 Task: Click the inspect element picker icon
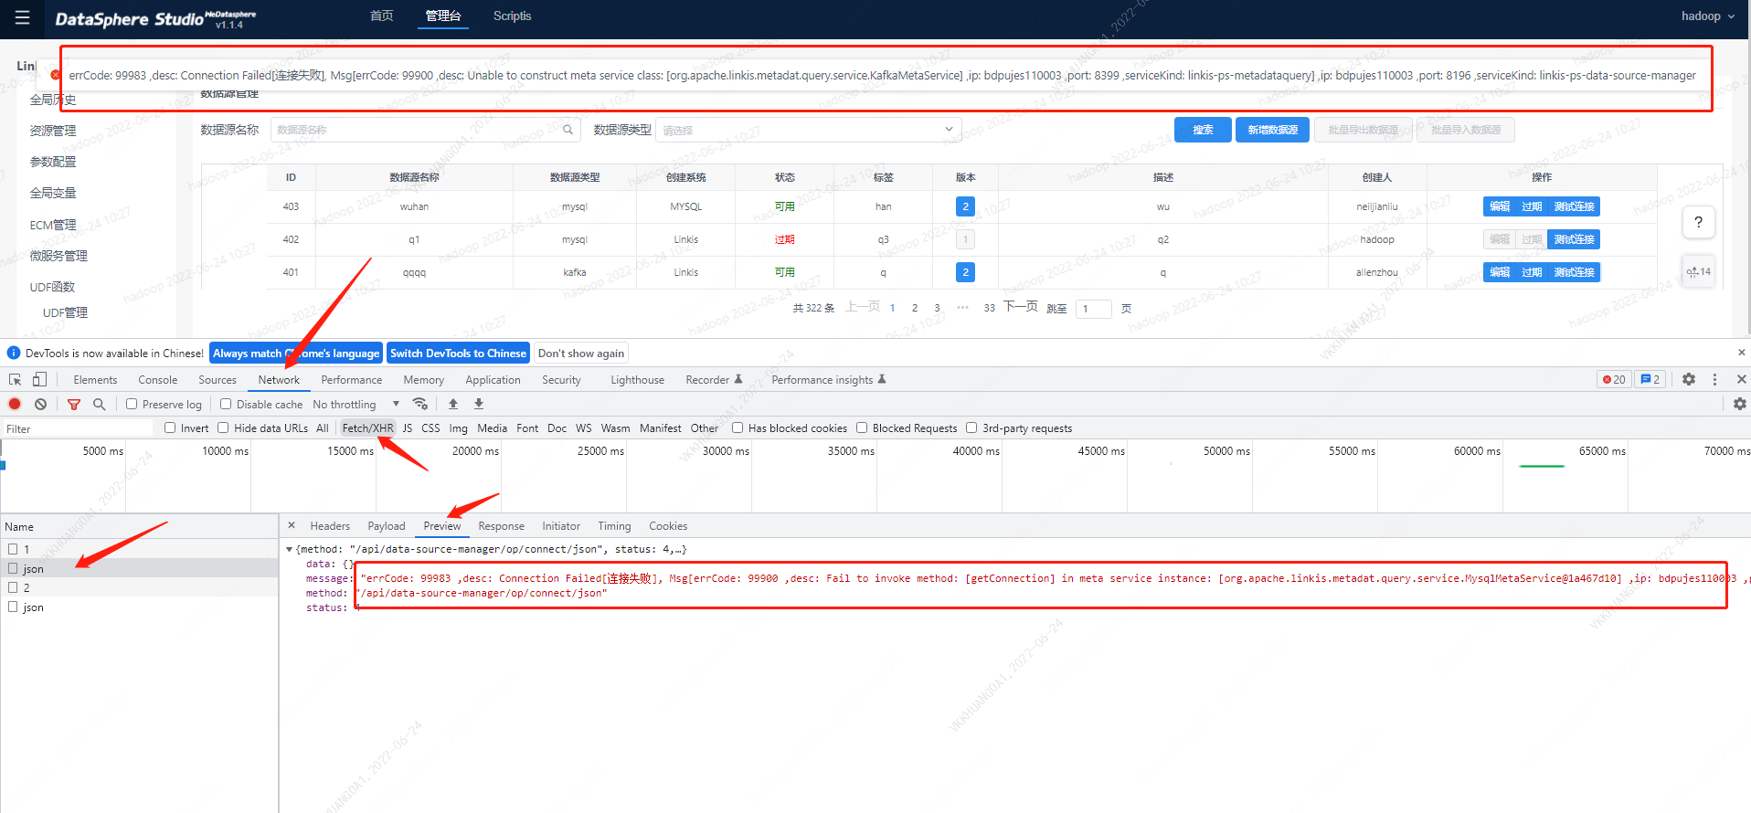click(x=15, y=379)
